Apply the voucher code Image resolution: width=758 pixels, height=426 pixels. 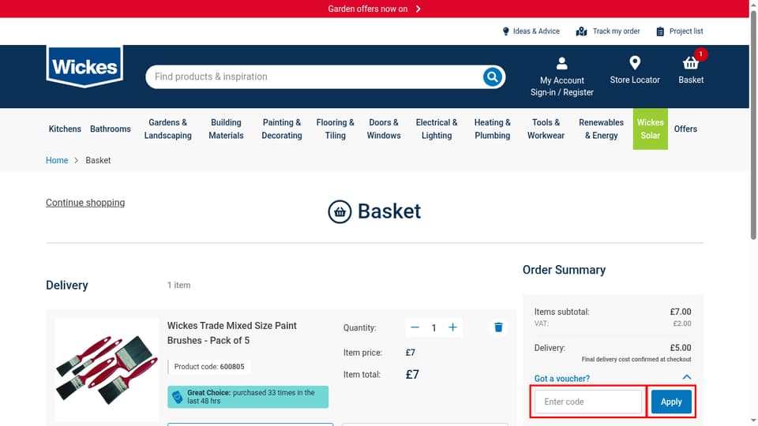[671, 402]
